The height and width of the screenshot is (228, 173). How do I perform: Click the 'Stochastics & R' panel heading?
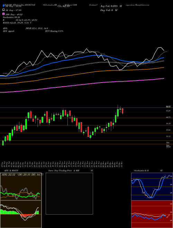[x=142, y=171]
